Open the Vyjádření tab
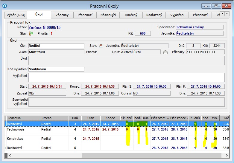Image resolution: width=234 pixels, height=163 pixels. (x=177, y=15)
